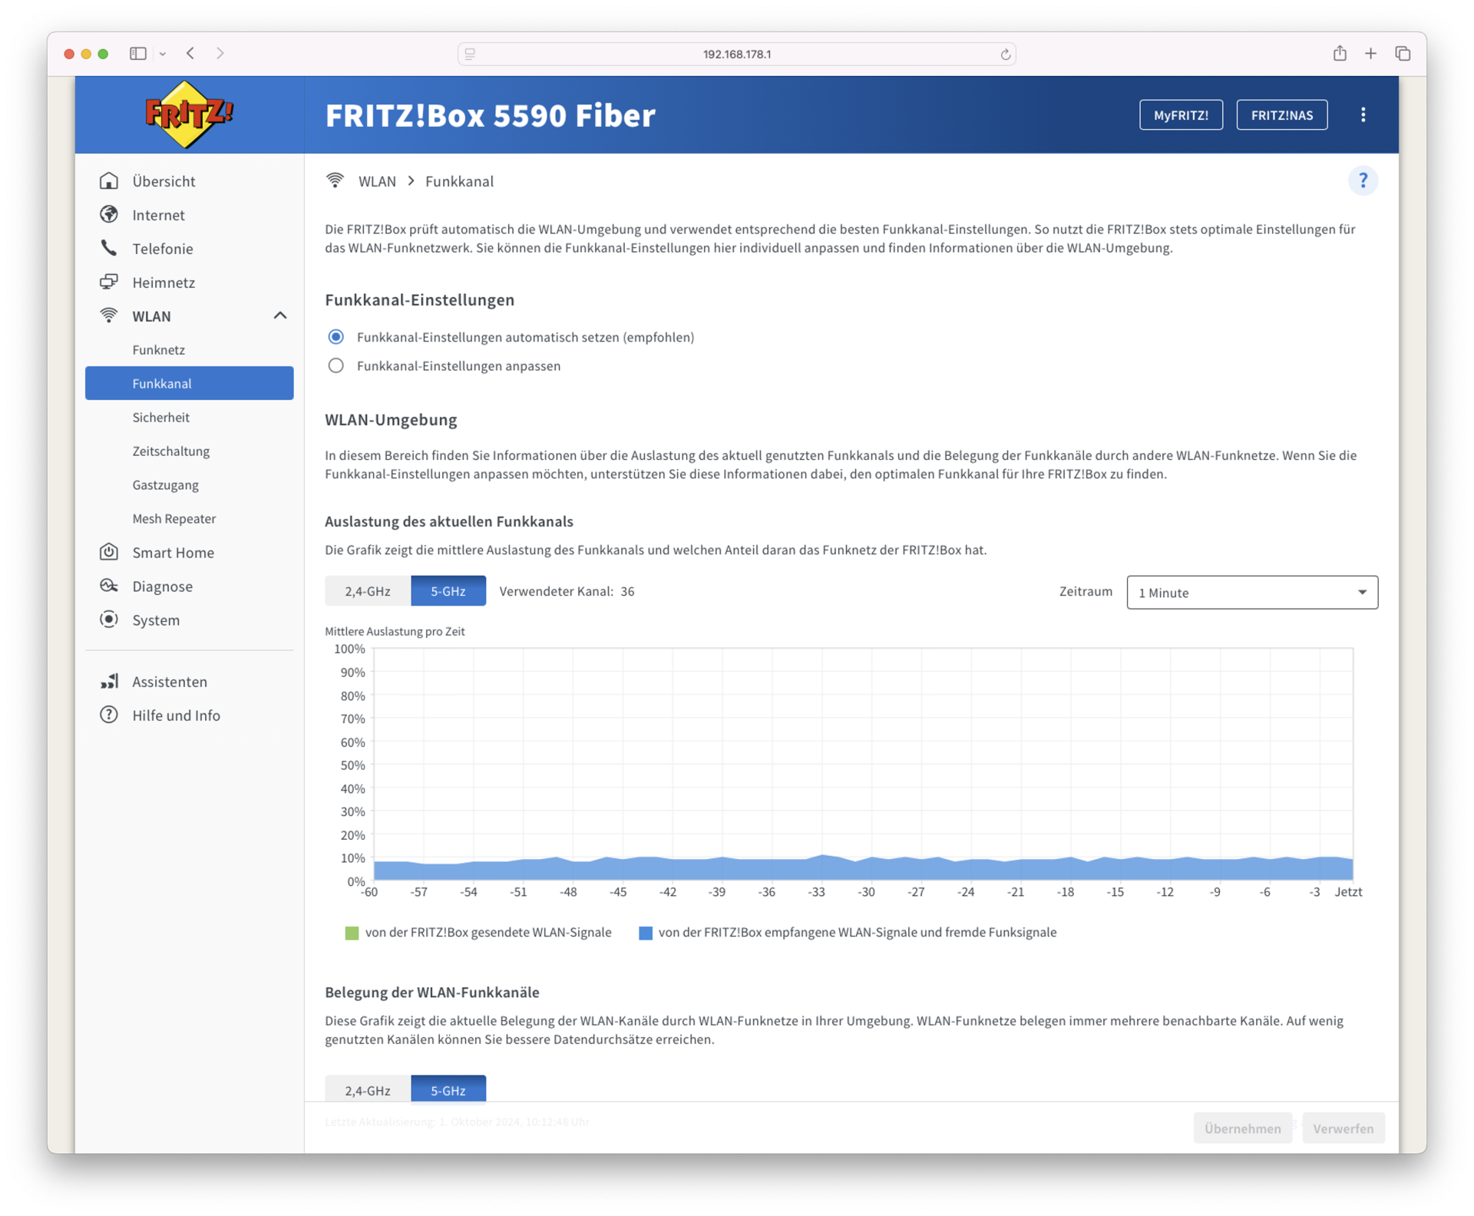The image size is (1474, 1216).
Task: Open the Sicherheit submenu item
Action: tap(190, 417)
